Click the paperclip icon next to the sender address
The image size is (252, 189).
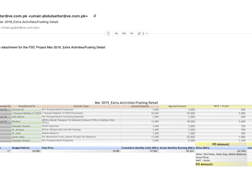(95, 16)
